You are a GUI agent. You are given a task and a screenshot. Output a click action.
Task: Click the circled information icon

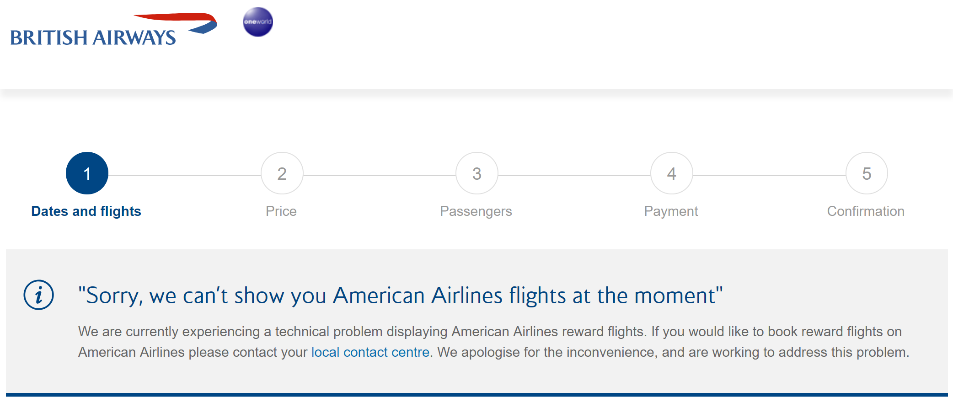pyautogui.click(x=39, y=295)
